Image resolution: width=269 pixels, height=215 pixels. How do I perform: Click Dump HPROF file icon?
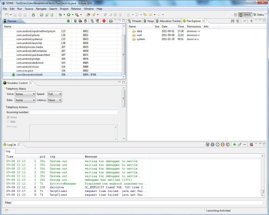point(80,21)
